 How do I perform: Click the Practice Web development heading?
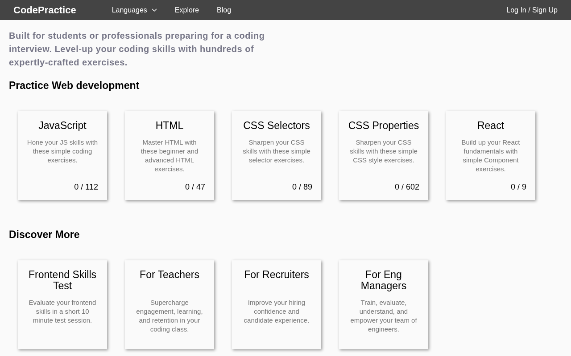click(74, 85)
